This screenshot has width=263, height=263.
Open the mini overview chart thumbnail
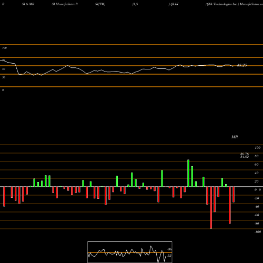point(130,252)
